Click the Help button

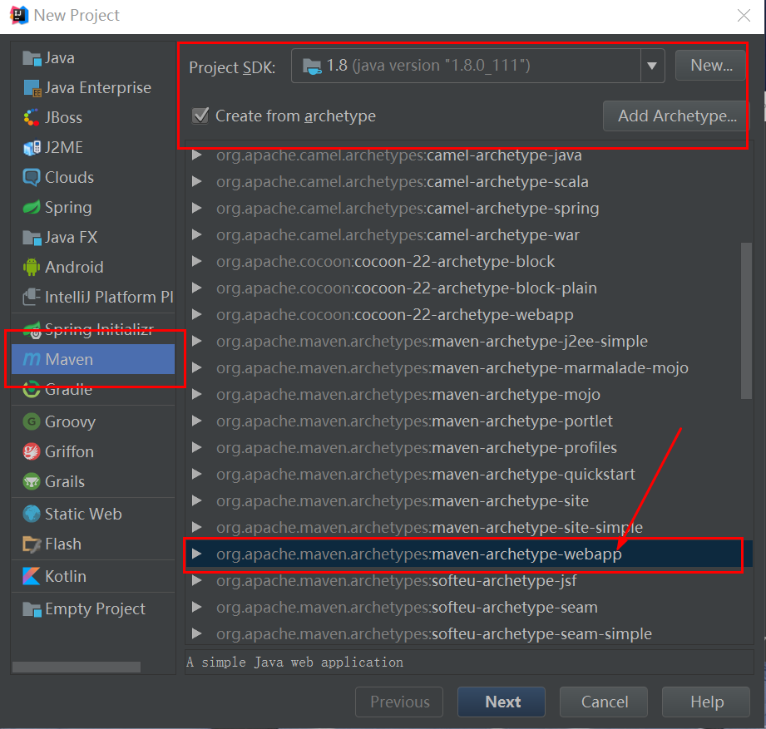(706, 702)
